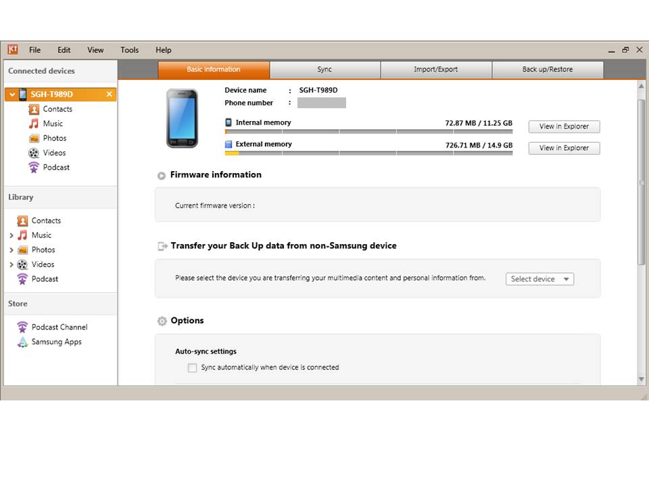The width and height of the screenshot is (649, 487).
Task: Click the scroll up arrow
Action: (x=641, y=86)
